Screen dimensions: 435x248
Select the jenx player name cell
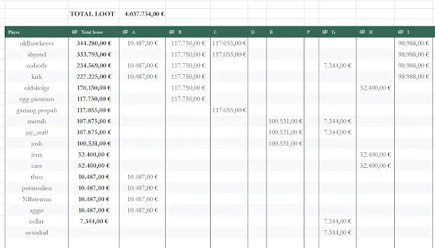[x=37, y=154]
